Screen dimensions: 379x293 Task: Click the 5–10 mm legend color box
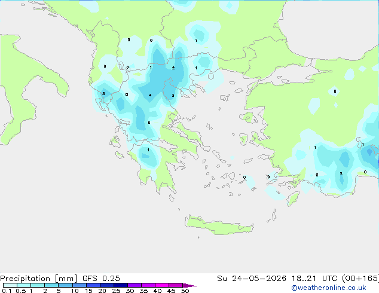click(x=65, y=285)
